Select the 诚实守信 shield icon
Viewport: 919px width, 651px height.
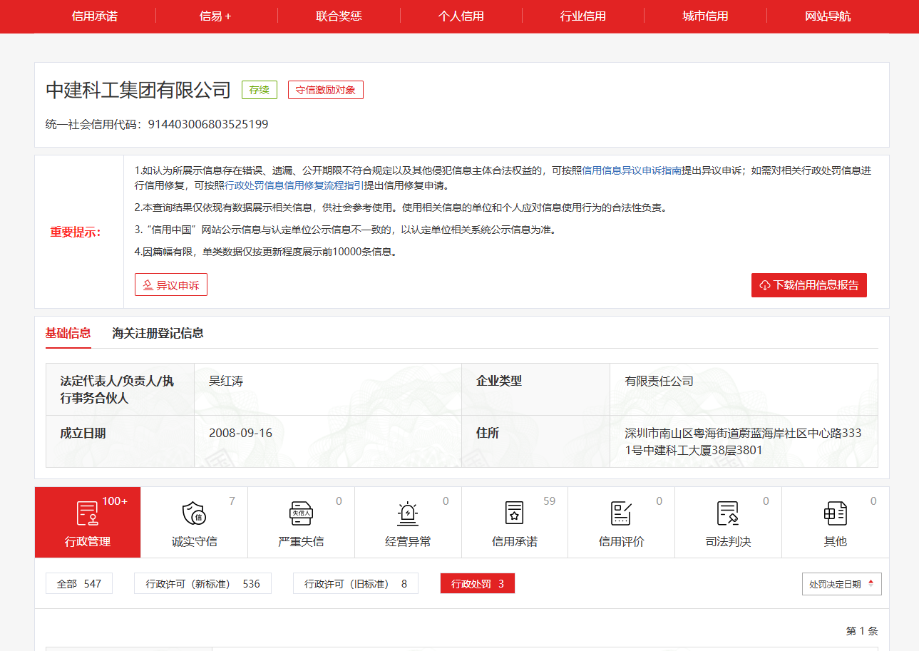point(195,513)
